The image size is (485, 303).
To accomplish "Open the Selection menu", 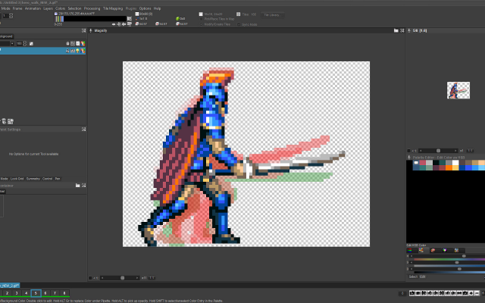I will point(74,8).
